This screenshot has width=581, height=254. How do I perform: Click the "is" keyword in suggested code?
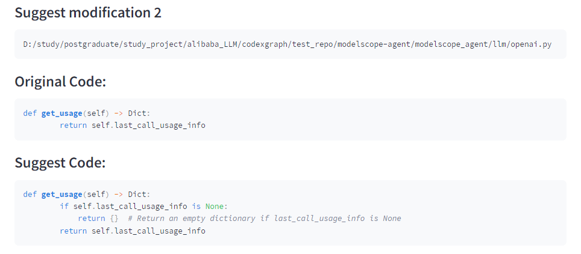(x=196, y=206)
